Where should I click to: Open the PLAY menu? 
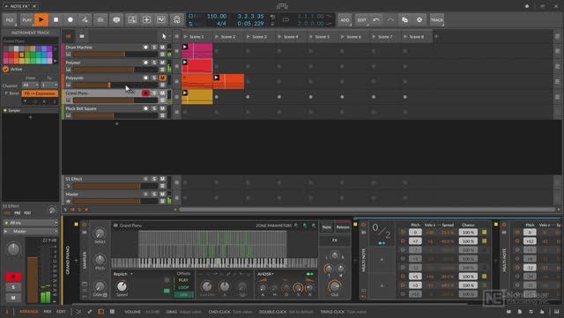(26, 19)
